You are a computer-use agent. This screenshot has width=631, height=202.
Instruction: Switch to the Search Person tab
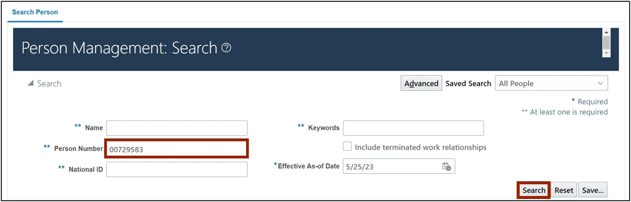35,12
